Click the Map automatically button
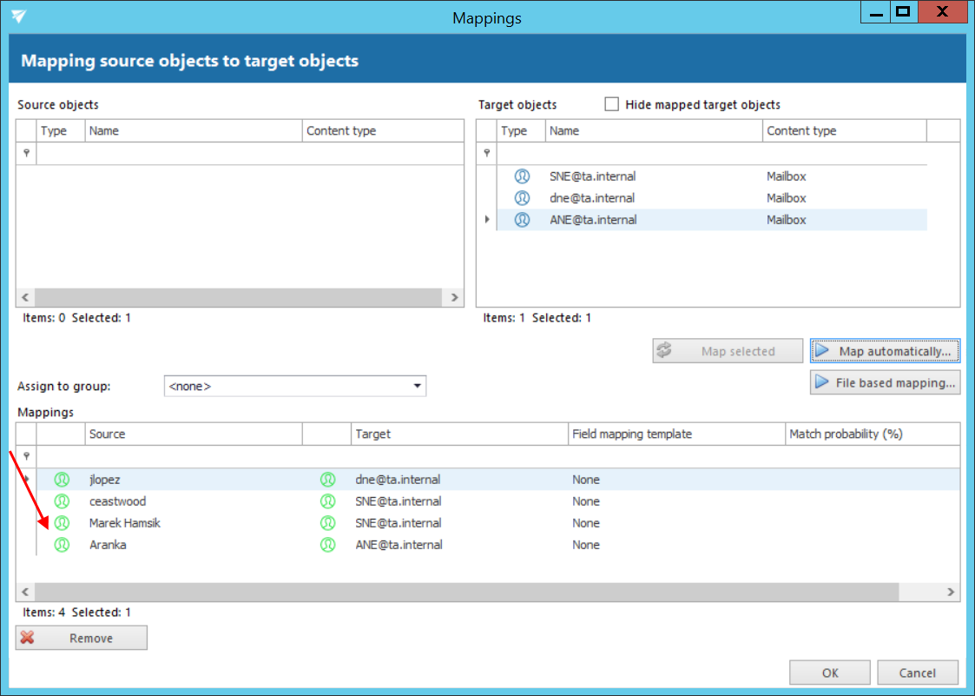Image resolution: width=975 pixels, height=696 pixels. pyautogui.click(x=885, y=351)
